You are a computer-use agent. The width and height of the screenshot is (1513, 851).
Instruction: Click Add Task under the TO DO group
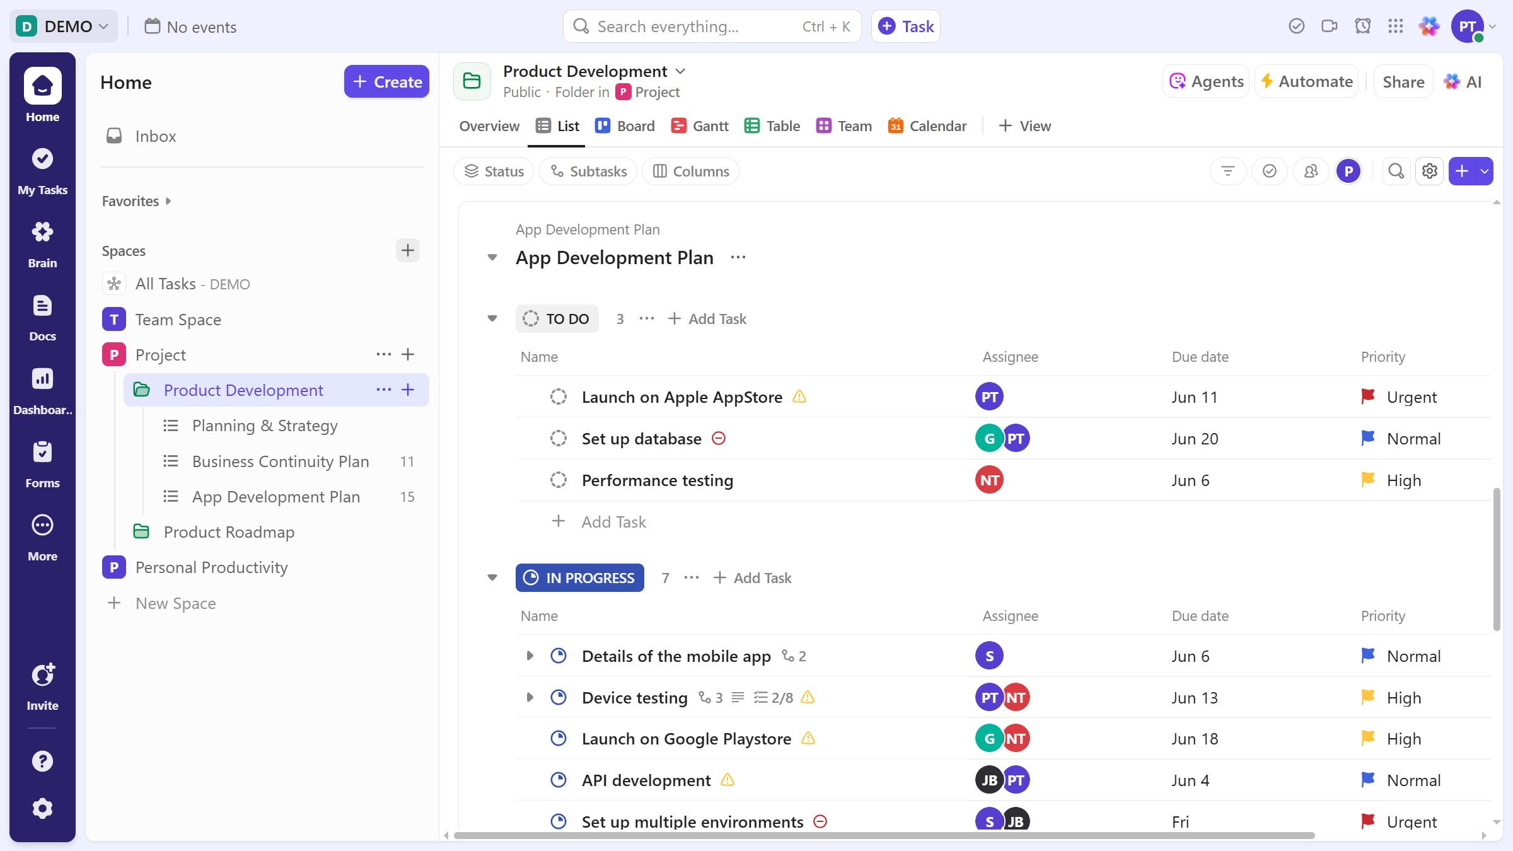pos(707,318)
